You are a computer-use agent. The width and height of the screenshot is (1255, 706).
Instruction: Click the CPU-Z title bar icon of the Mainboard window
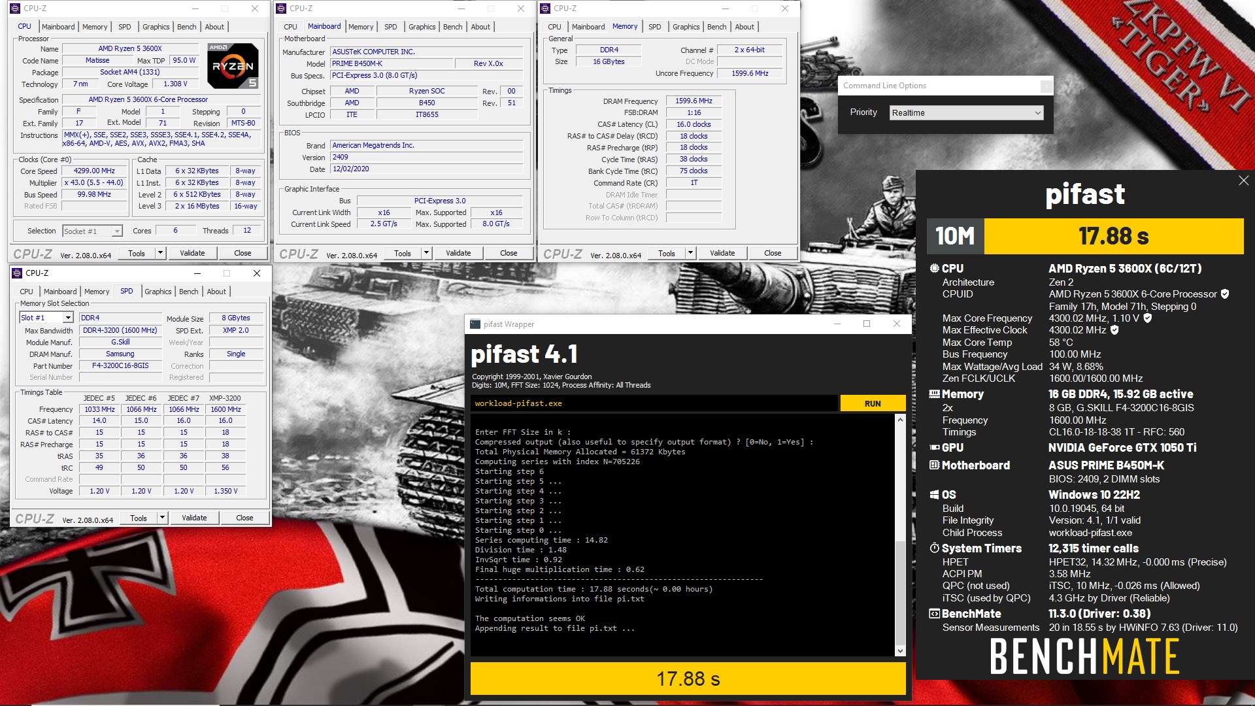pos(281,8)
